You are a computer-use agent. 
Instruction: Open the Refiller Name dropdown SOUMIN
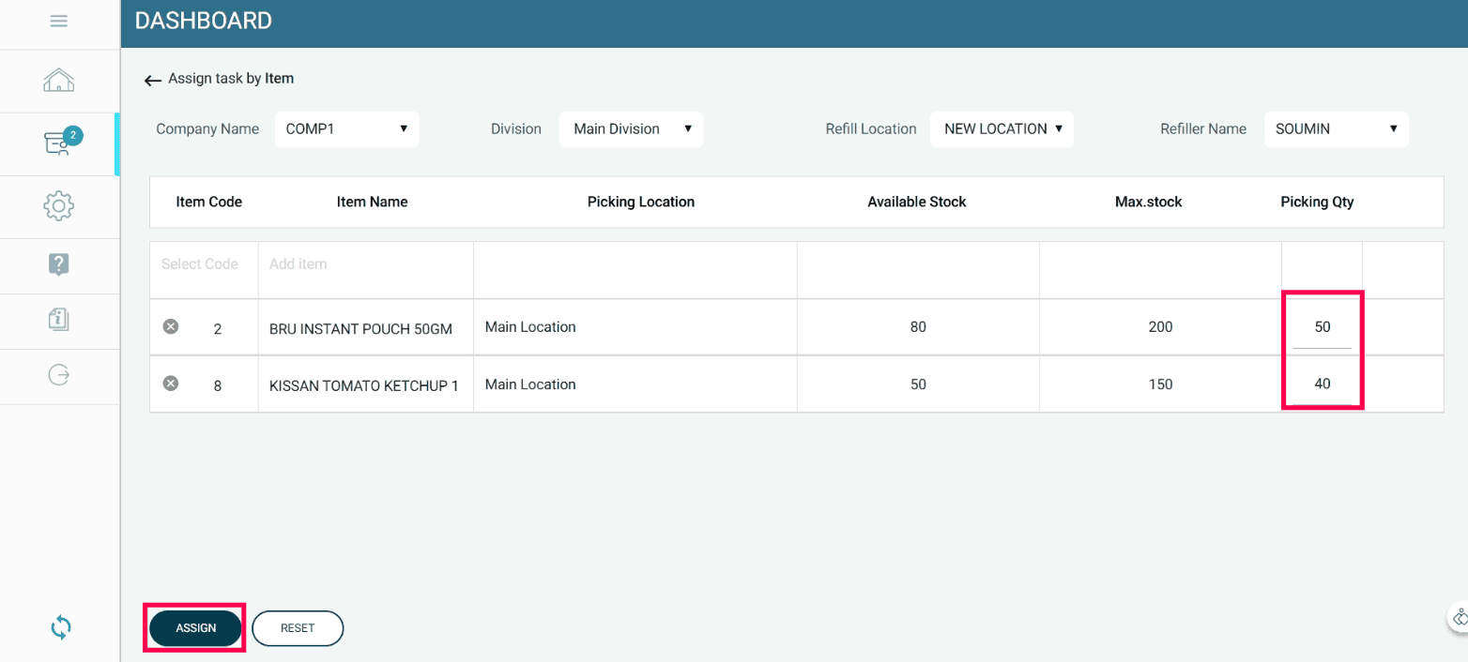pos(1337,129)
